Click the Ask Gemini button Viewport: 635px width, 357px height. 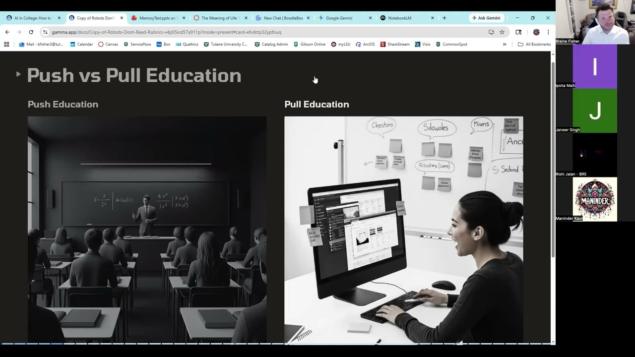[x=486, y=18]
